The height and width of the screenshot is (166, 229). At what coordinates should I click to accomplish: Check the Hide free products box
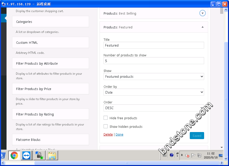click(105, 118)
